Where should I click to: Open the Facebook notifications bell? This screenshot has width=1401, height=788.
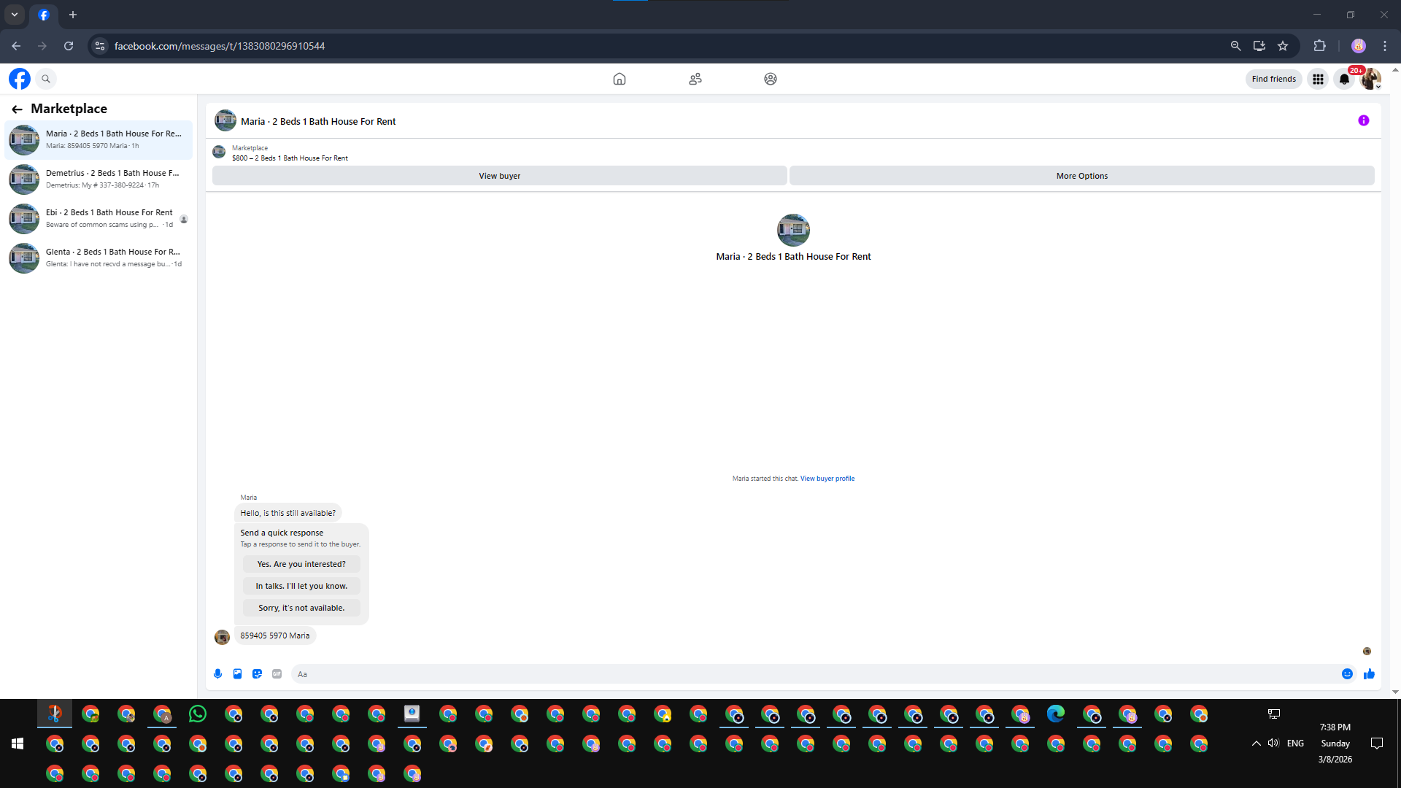[1344, 79]
